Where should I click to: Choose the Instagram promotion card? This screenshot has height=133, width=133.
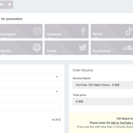(21, 31)
